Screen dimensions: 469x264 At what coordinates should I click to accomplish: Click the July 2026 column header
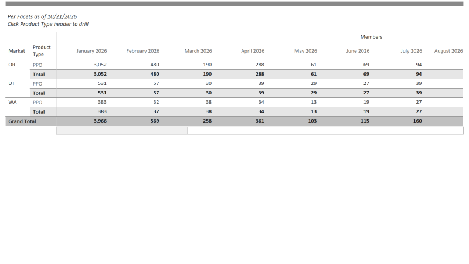tap(412, 51)
